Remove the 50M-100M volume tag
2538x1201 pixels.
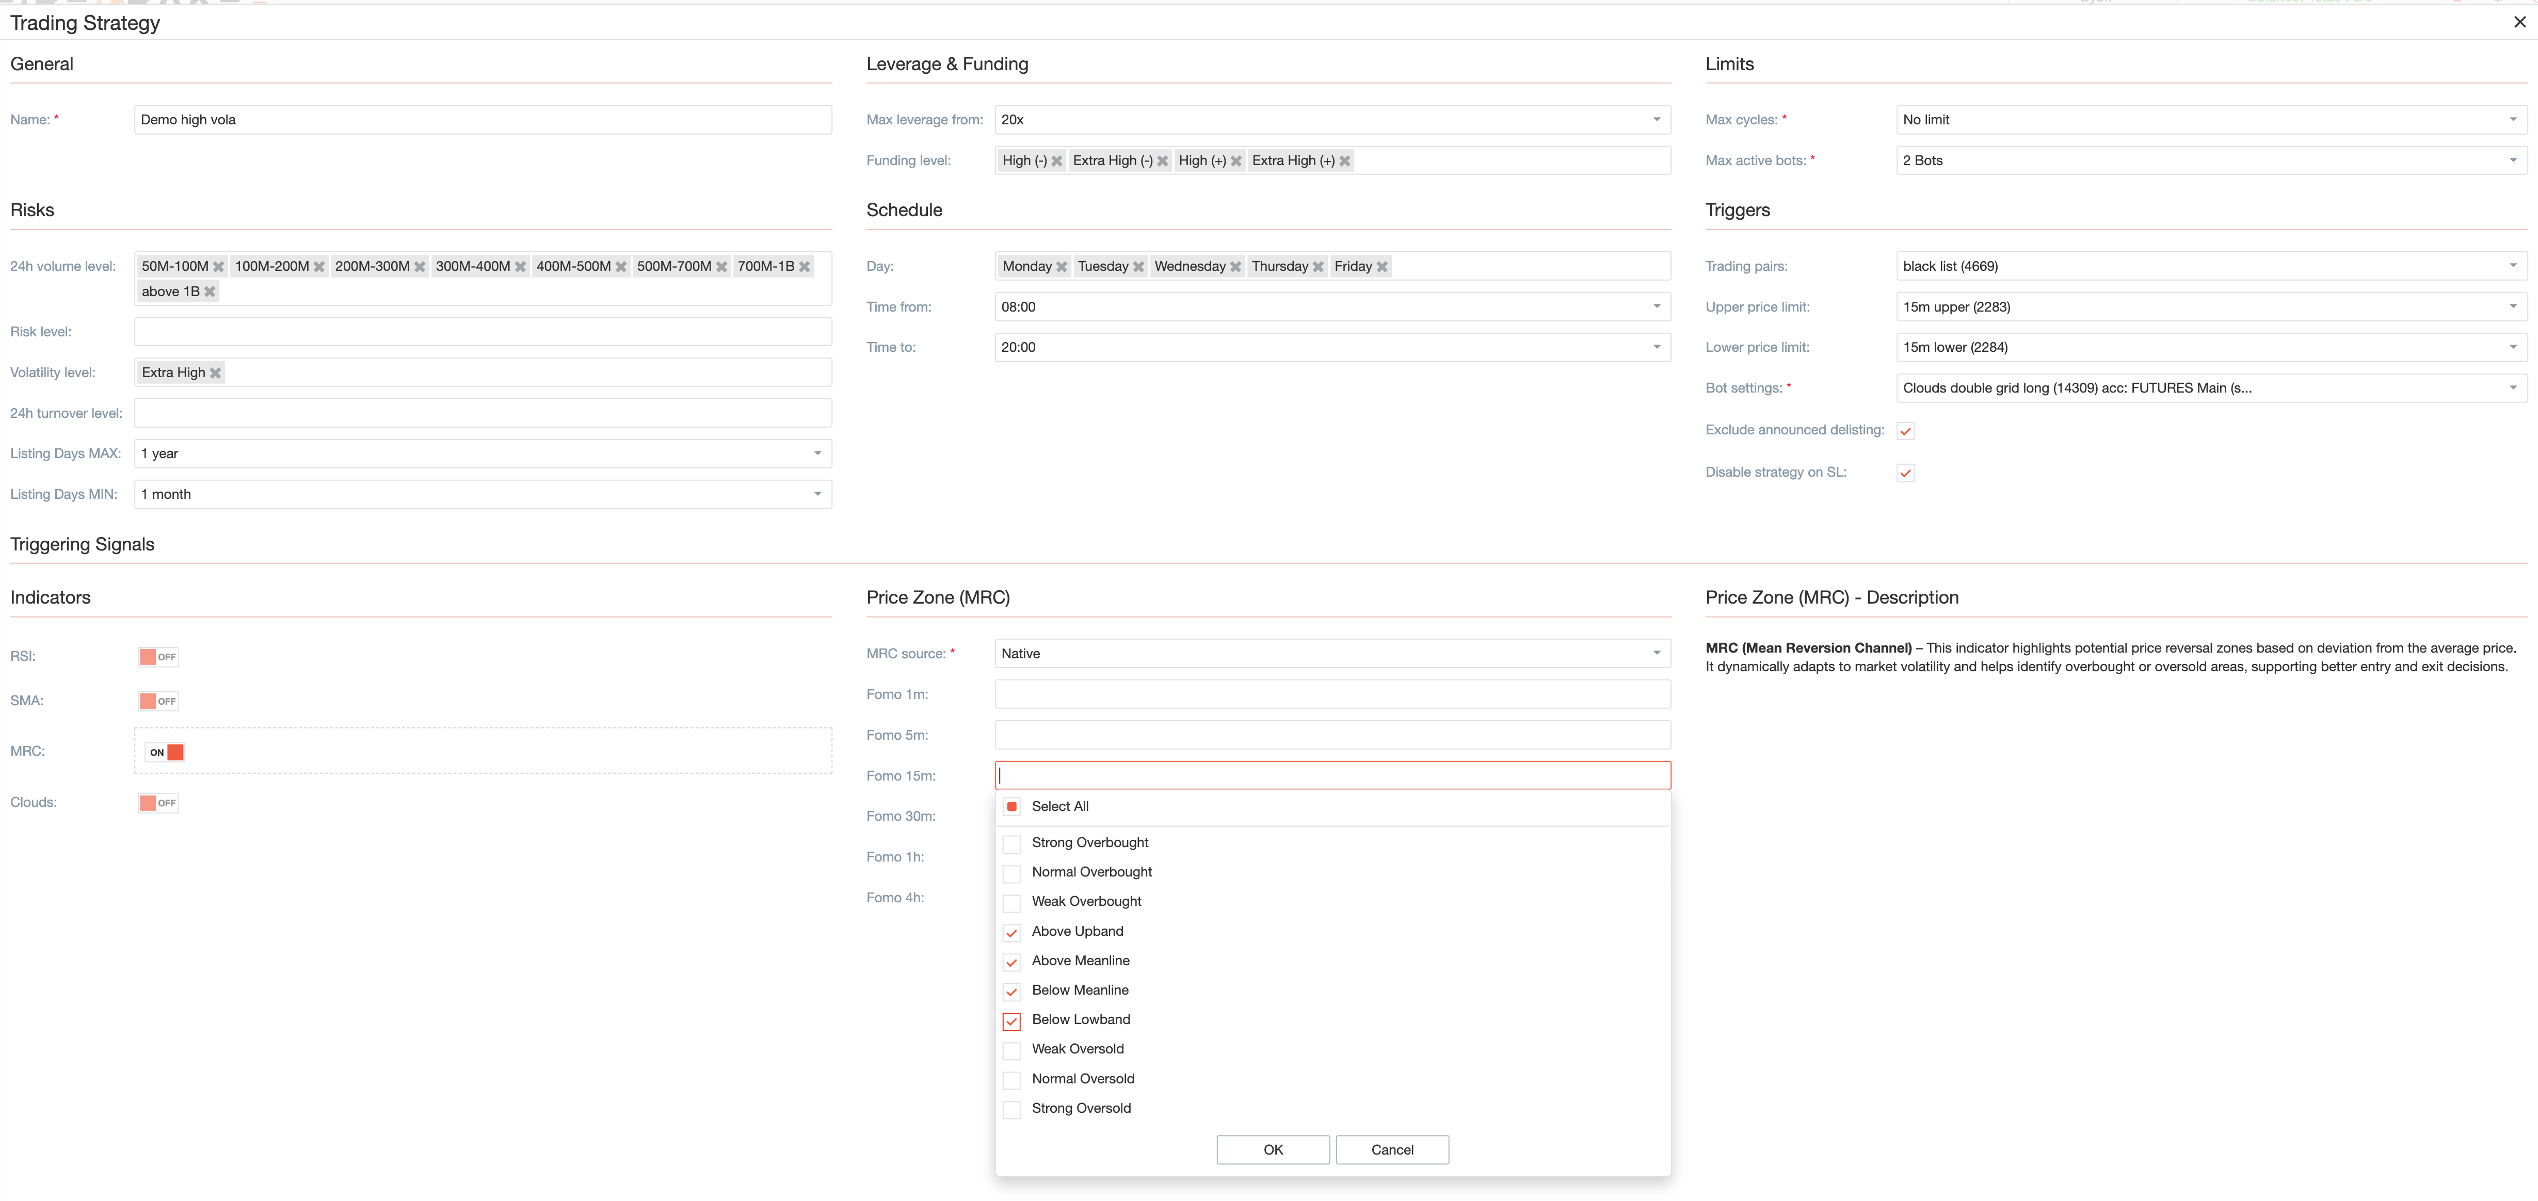click(x=219, y=267)
